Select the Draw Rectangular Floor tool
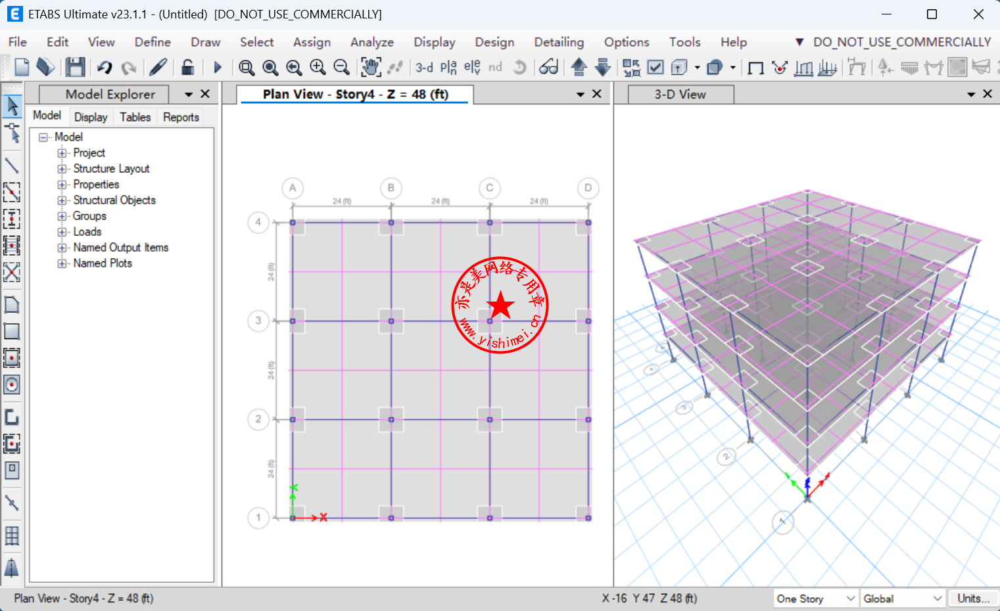1000x611 pixels. click(x=12, y=331)
